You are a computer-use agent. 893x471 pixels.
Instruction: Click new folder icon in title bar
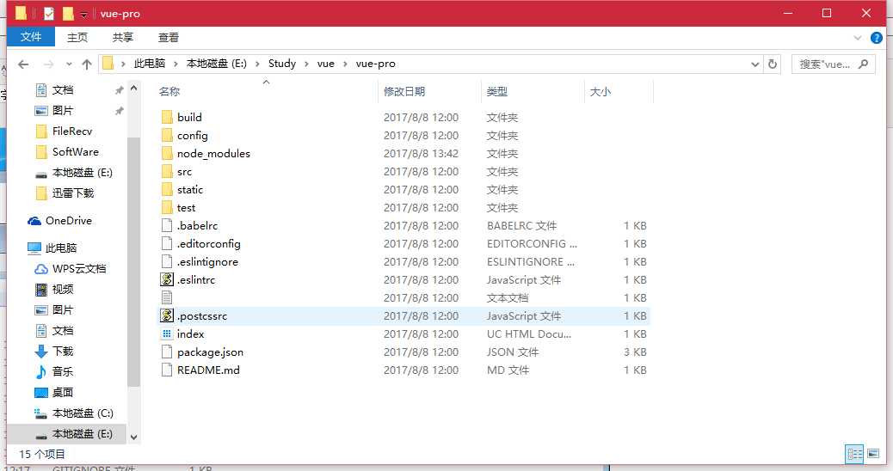pos(68,13)
